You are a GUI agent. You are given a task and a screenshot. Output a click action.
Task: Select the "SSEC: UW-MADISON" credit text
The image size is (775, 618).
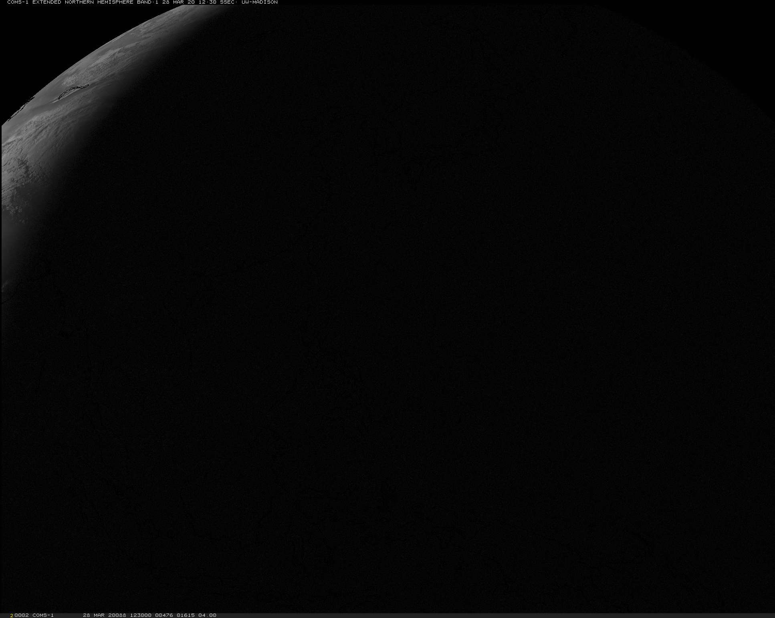point(248,2)
